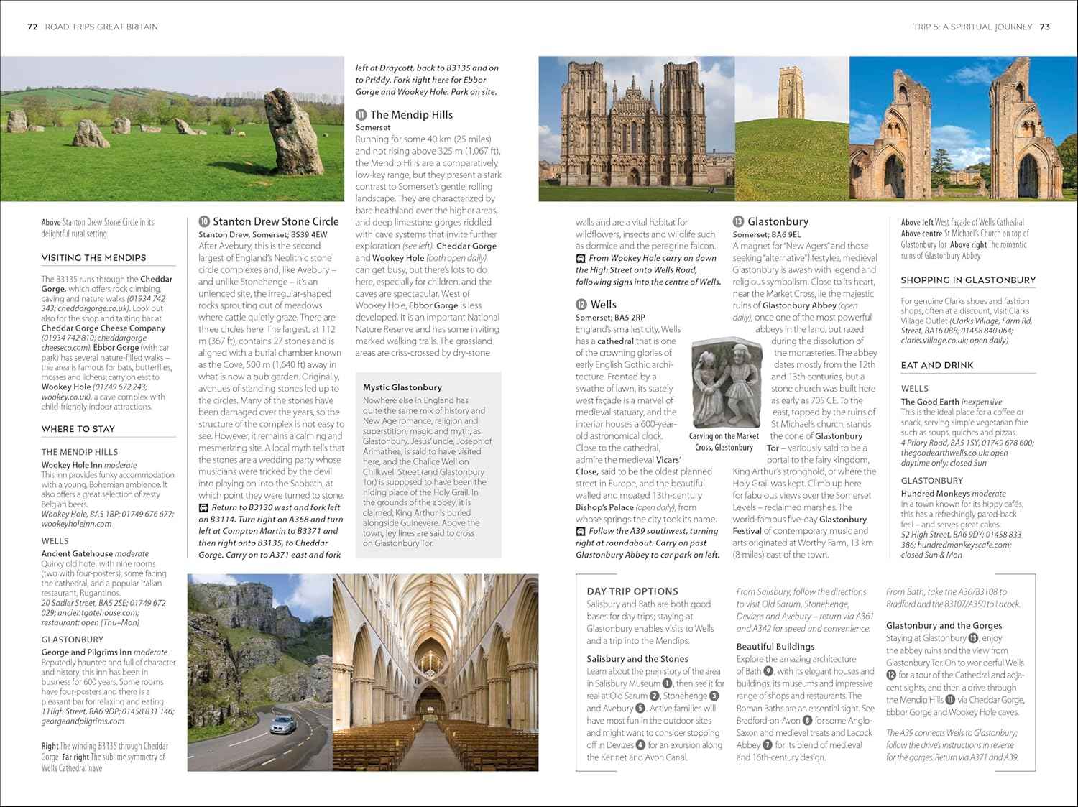Screen dimensions: 1078x807
Task: Select the 'TRIP 5: A SPIRITUAL JOURNEY' running header
Action: point(973,27)
